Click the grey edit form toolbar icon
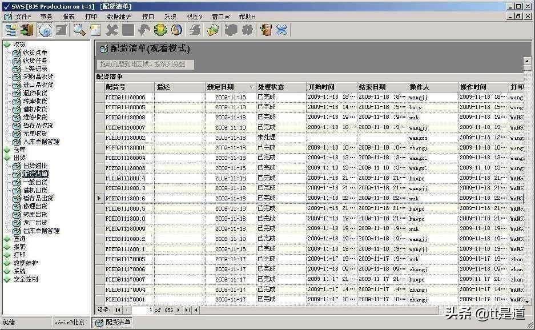This screenshot has height=330, width=535. click(62, 30)
